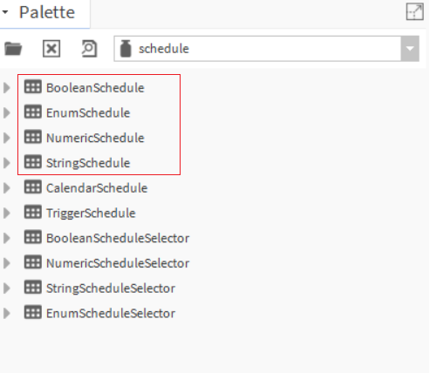Expand the EnumSchedule tree node
The image size is (430, 373).
[x=6, y=112]
